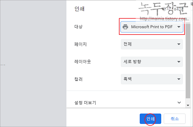Screen dimensions: 193x127
Task: Open the 대상 destination dropdown
Action: (152, 27)
